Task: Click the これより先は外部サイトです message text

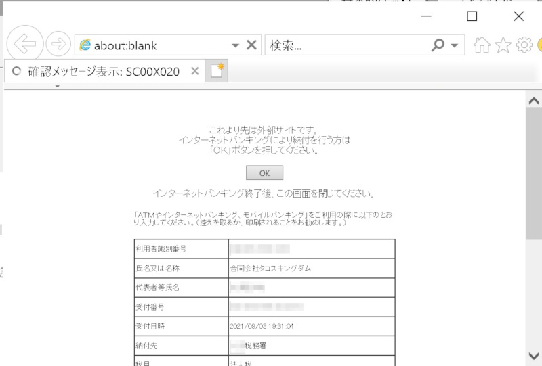Action: click(264, 130)
